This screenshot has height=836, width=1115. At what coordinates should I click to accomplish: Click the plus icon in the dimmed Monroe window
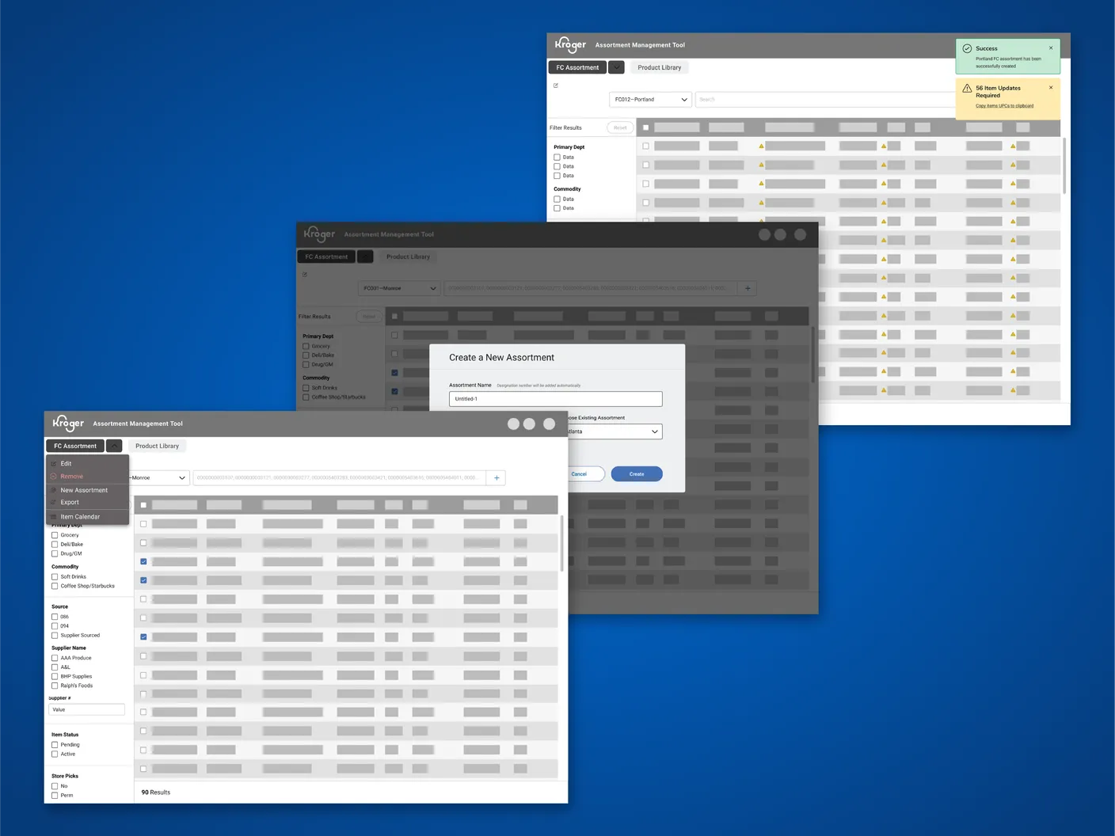[x=748, y=288]
